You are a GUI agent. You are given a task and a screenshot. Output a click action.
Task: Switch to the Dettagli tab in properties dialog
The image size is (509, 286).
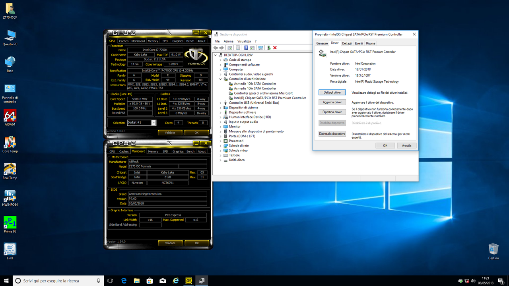[x=347, y=43]
